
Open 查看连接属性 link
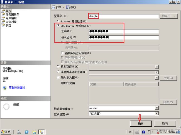17,87
